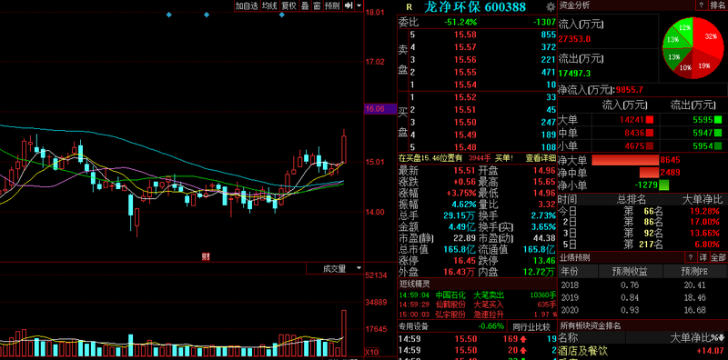Image resolution: width=728 pixels, height=360 pixels.
Task: Switch to 同行业比较 tab
Action: pyautogui.click(x=531, y=326)
